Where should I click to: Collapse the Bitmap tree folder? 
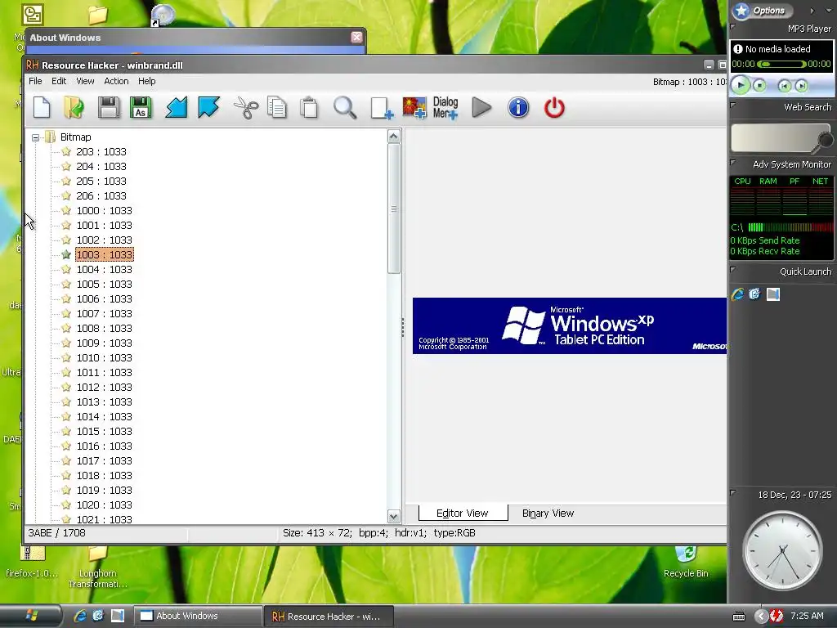pyautogui.click(x=35, y=137)
